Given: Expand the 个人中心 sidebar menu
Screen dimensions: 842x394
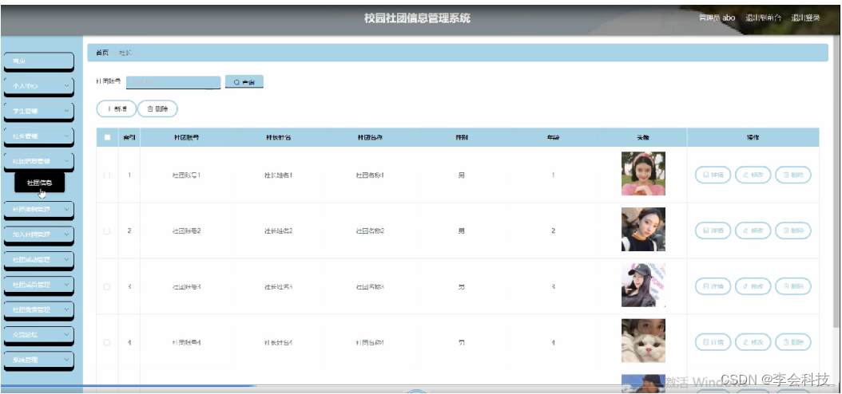Looking at the screenshot, I should coord(38,86).
